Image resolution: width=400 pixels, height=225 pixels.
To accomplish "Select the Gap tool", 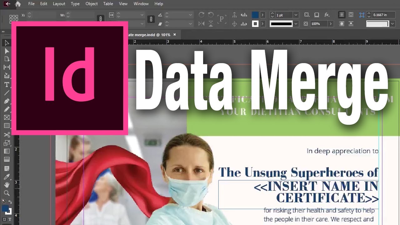I will pyautogui.click(x=7, y=67).
